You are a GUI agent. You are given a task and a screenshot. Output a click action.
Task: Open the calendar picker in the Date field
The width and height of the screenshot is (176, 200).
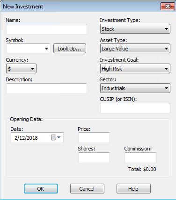pos(56,137)
